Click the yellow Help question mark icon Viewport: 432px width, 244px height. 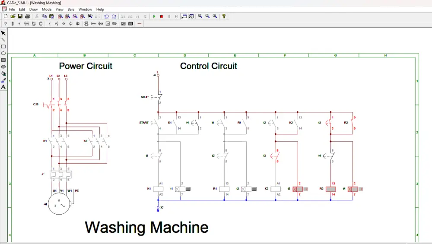(x=224, y=16)
